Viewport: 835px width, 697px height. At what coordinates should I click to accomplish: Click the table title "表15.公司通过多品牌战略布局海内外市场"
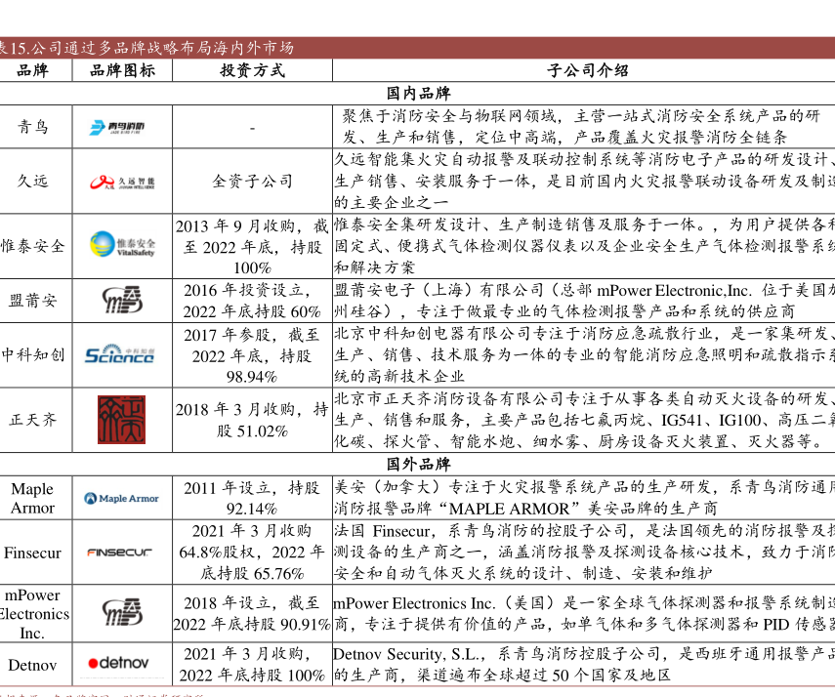(x=146, y=48)
